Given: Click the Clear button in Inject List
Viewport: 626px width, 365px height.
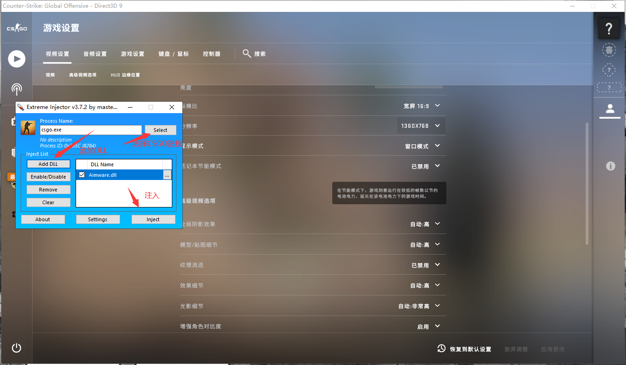Looking at the screenshot, I should (48, 202).
